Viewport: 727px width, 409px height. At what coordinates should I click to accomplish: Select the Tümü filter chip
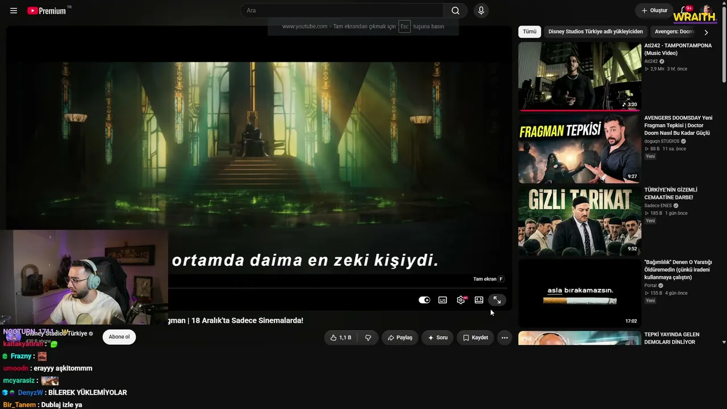[529, 32]
